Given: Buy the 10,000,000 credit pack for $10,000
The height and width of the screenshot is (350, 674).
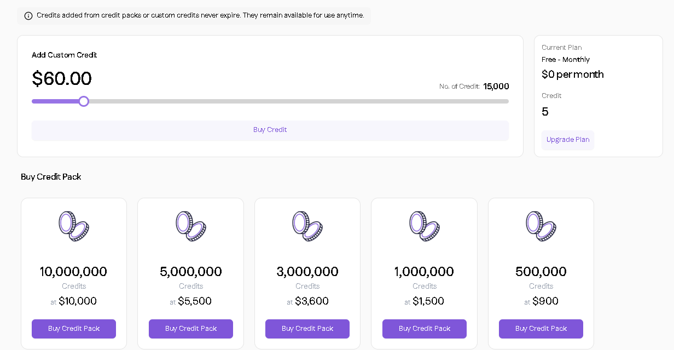Looking at the screenshot, I should pos(74,329).
